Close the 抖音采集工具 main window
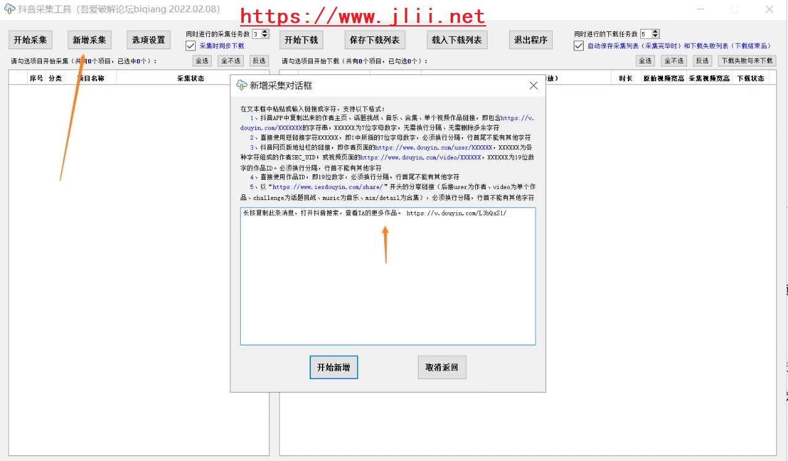 pos(770,9)
